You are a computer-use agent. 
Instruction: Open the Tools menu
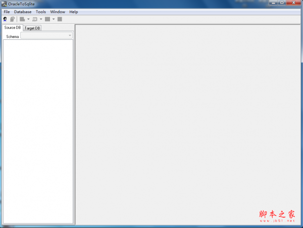pos(41,12)
